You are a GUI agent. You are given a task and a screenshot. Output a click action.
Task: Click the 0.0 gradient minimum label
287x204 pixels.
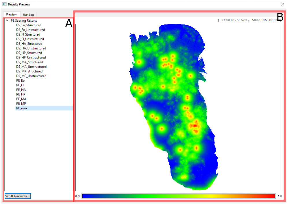77,196
